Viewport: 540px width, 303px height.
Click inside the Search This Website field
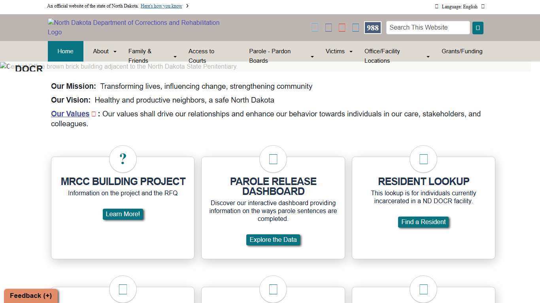(427, 28)
